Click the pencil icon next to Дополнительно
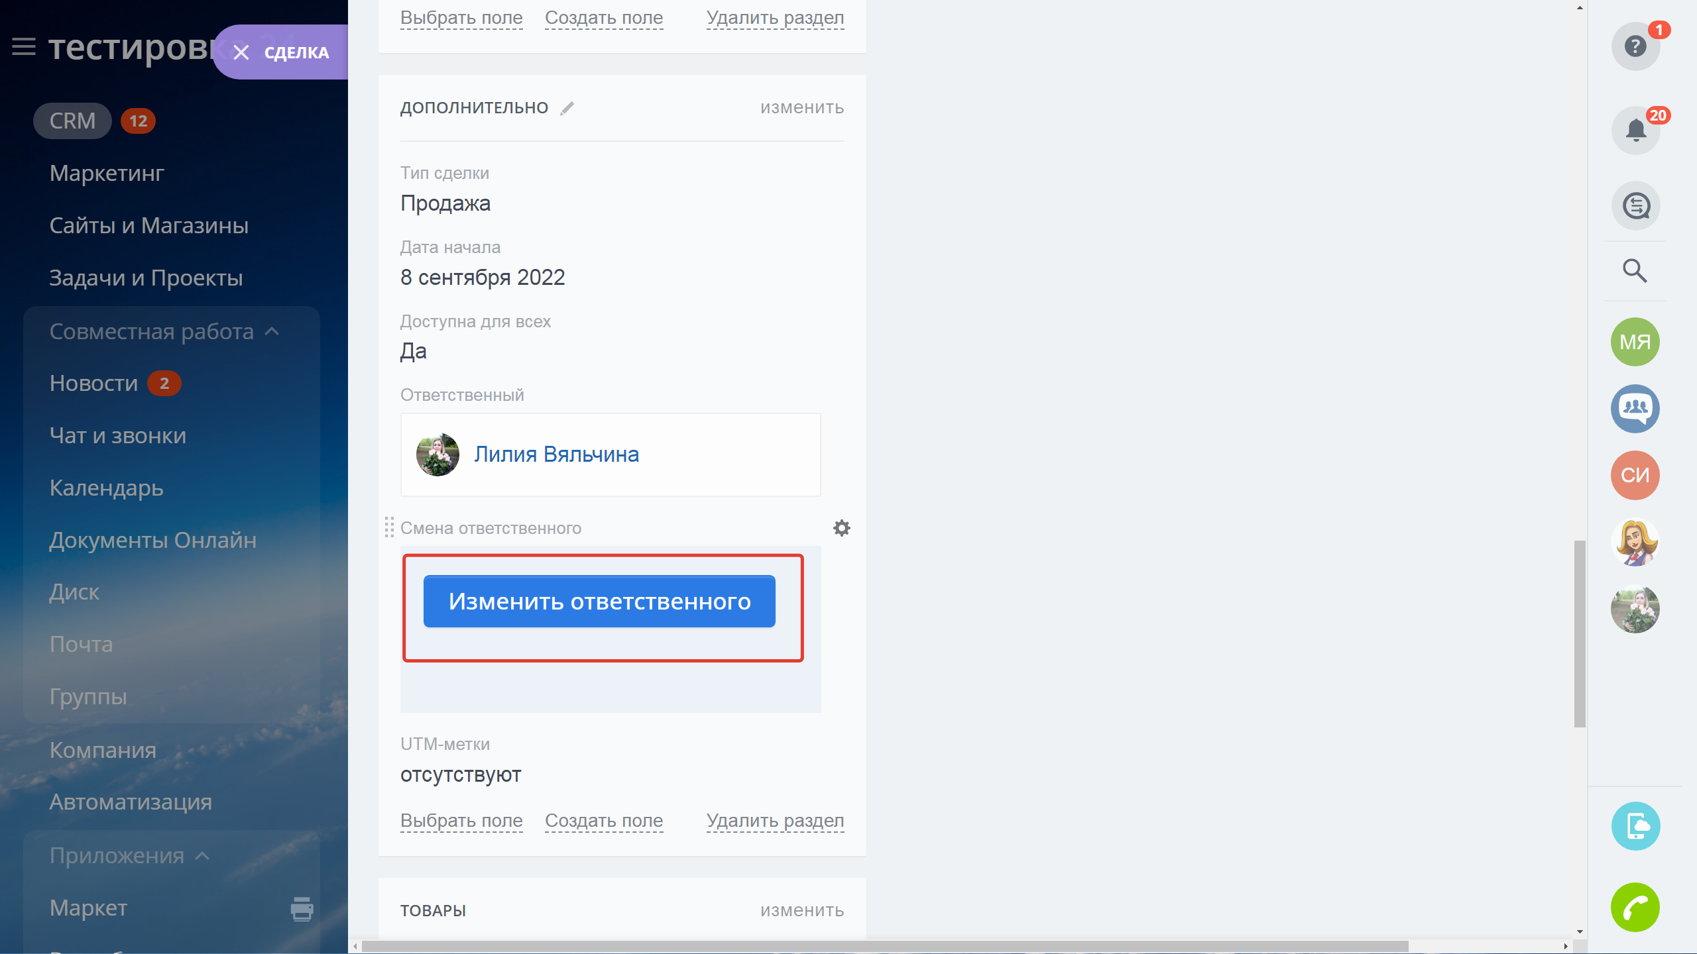 pyautogui.click(x=567, y=108)
